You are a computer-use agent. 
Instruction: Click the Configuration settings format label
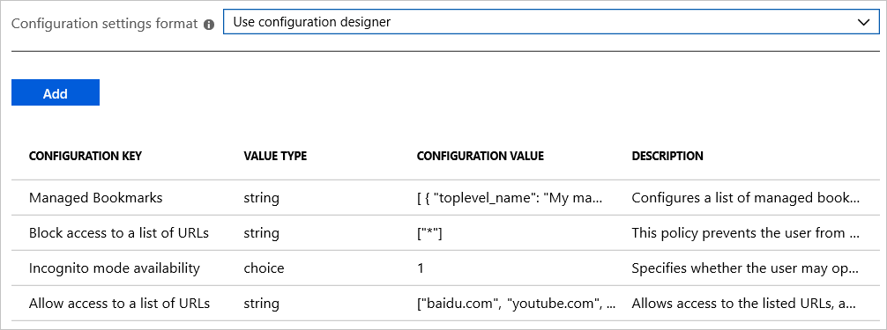(x=105, y=24)
